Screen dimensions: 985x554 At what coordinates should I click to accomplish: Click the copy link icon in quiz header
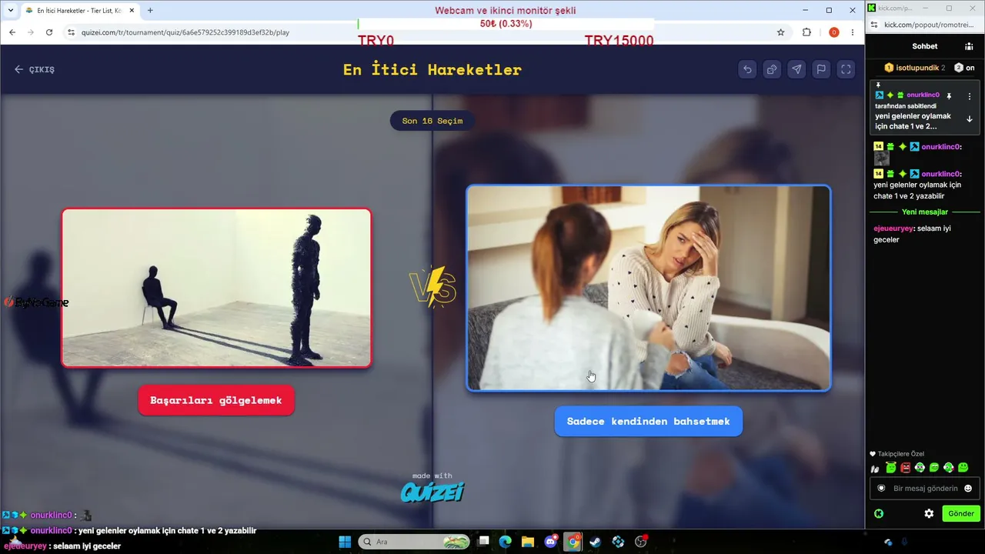point(772,69)
